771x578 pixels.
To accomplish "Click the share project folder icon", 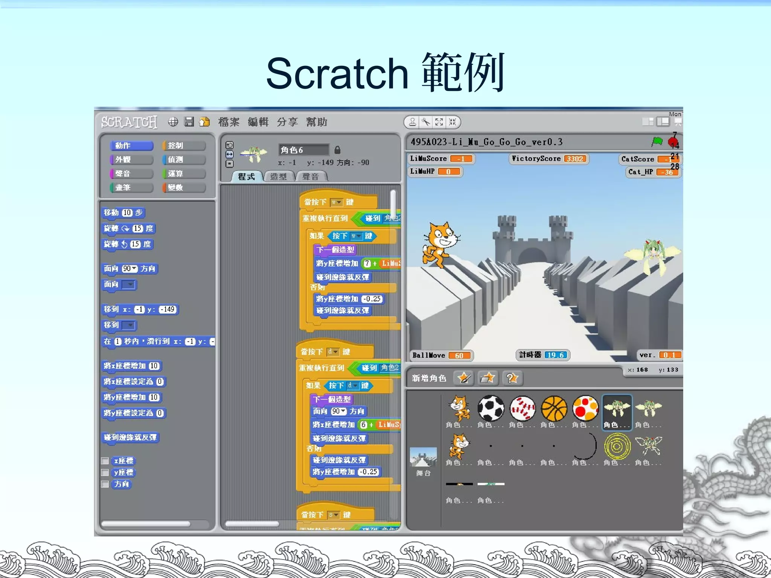I will click(205, 122).
